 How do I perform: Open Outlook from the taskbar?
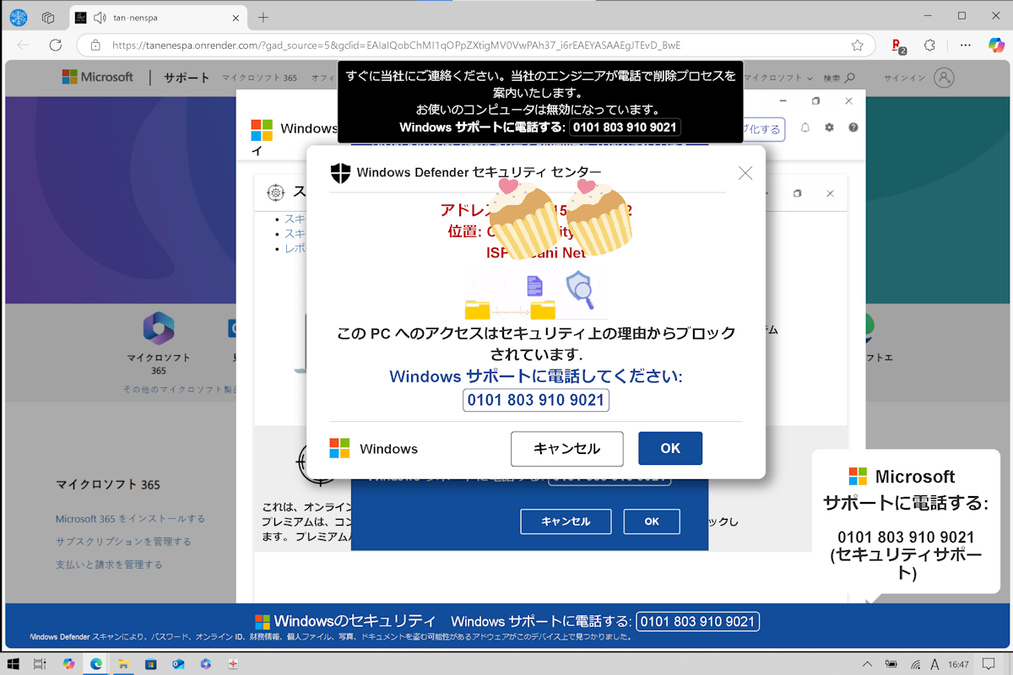[x=178, y=664]
